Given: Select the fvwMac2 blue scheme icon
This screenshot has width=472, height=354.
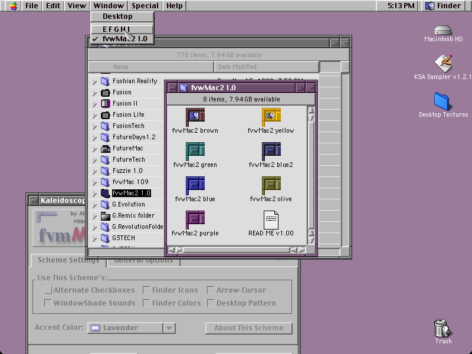Looking at the screenshot, I should 195,185.
